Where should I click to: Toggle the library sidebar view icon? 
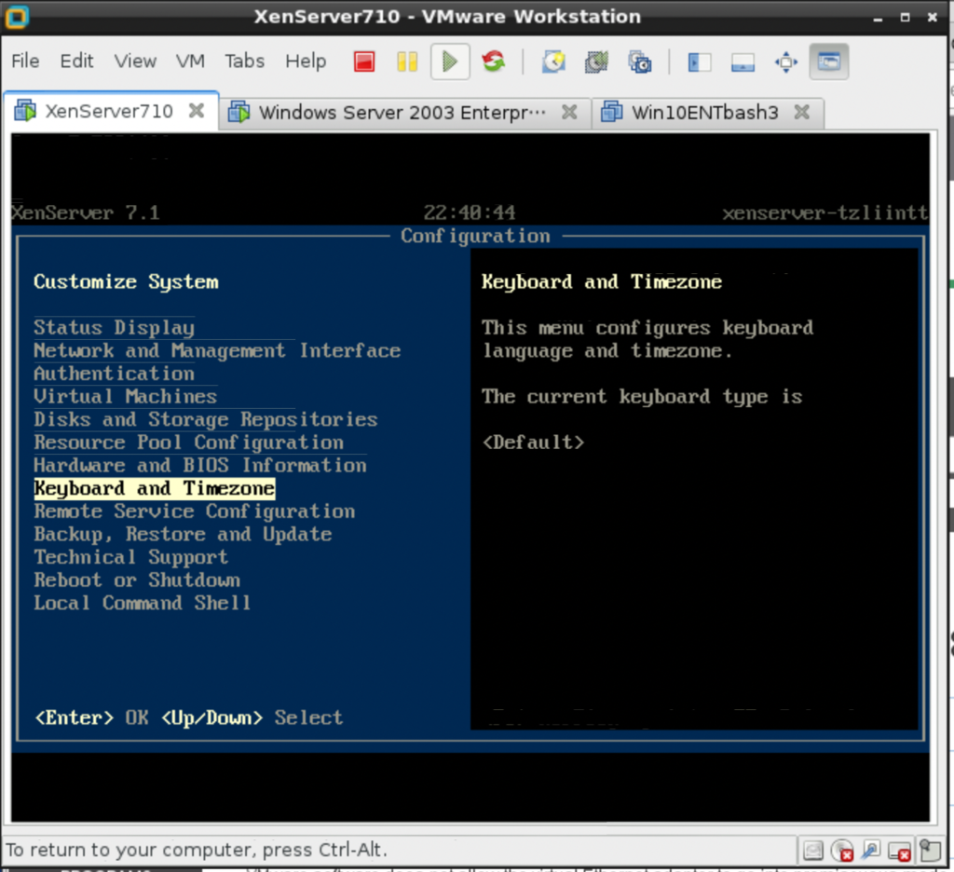[x=699, y=62]
